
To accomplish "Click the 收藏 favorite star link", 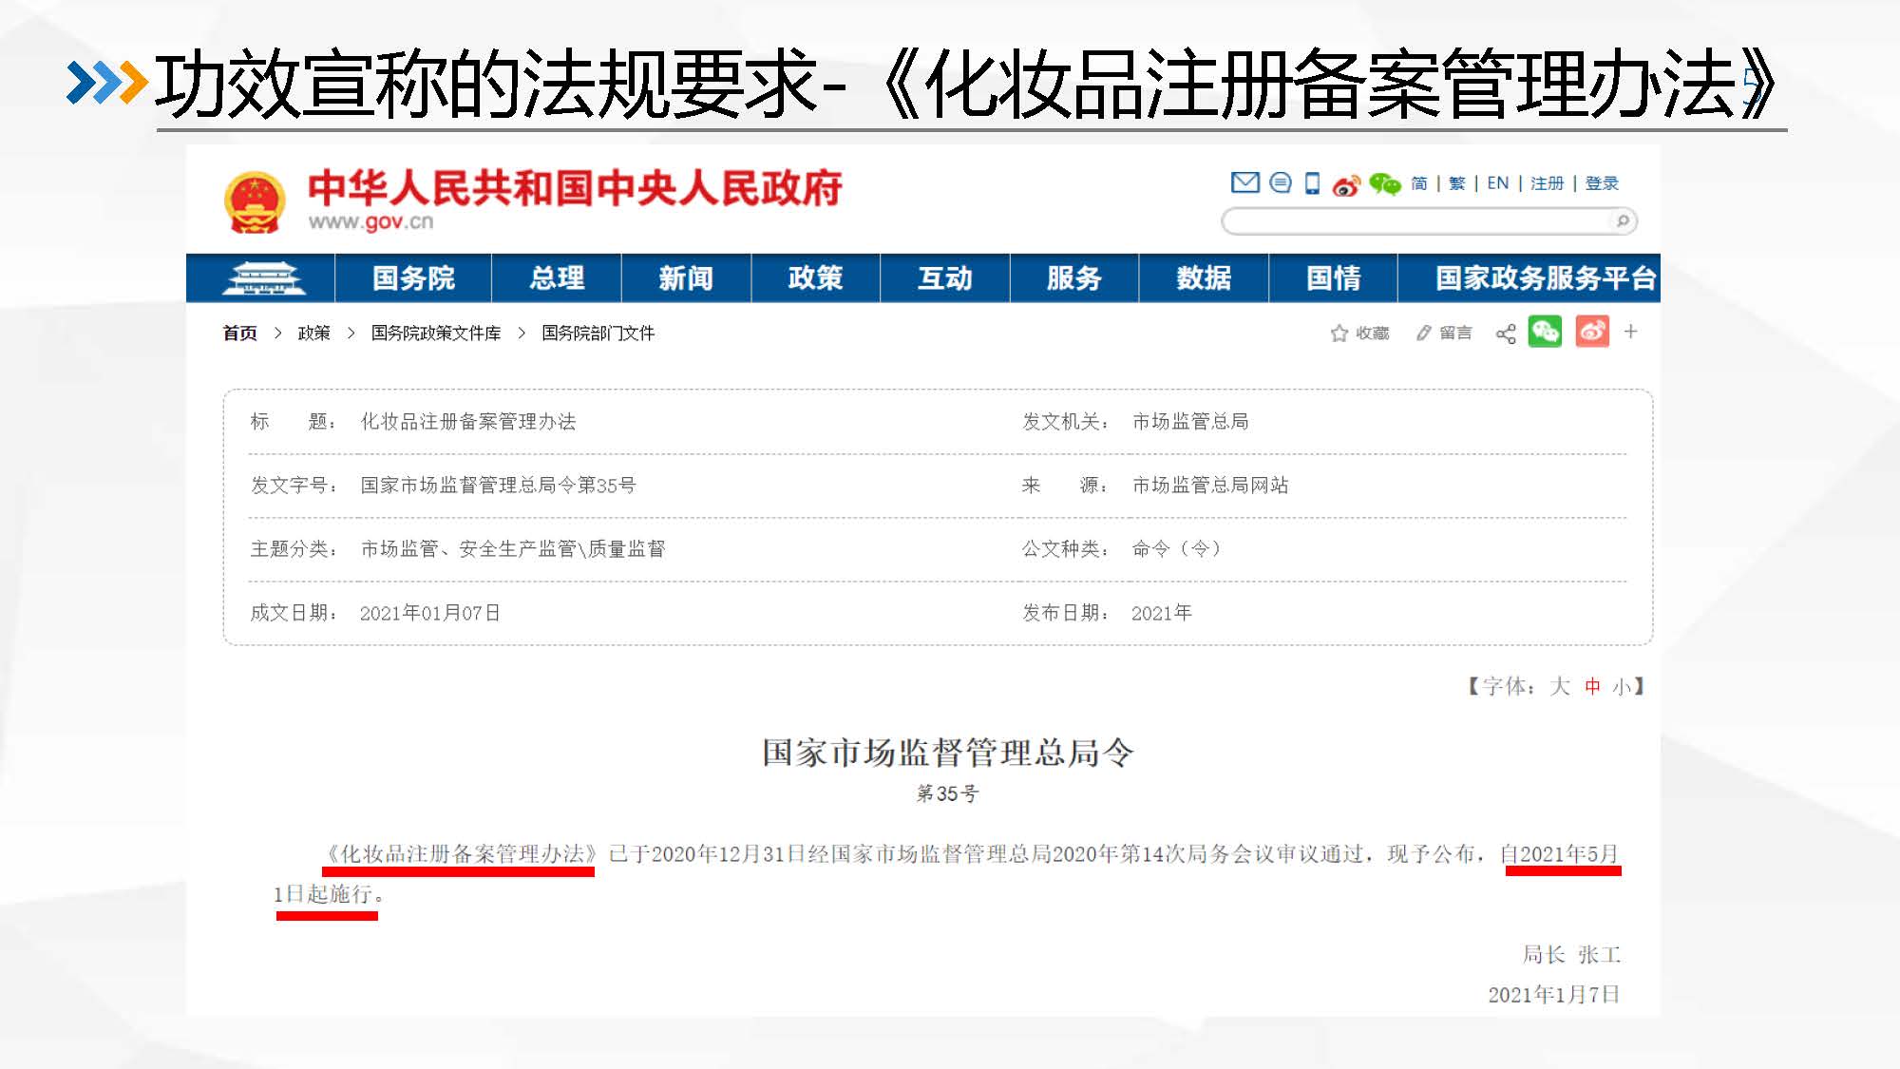I will click(1360, 334).
